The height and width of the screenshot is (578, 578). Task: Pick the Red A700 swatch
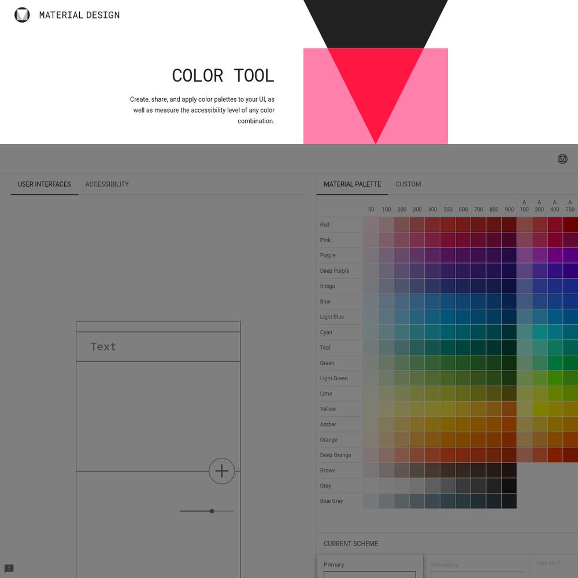570,224
